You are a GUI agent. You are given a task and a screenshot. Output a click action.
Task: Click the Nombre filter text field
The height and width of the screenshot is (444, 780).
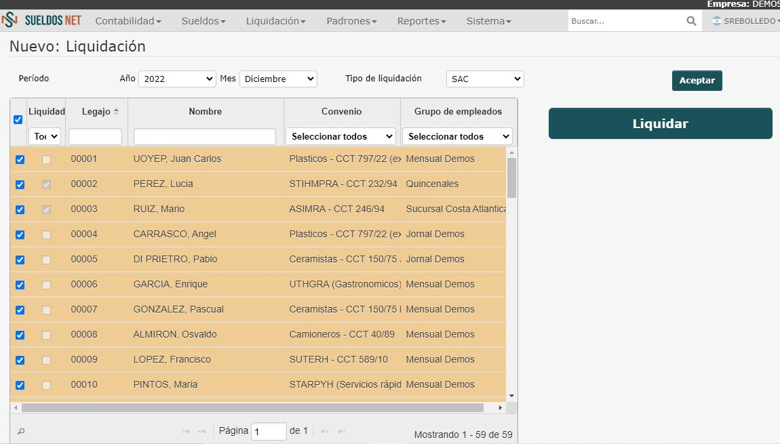204,136
